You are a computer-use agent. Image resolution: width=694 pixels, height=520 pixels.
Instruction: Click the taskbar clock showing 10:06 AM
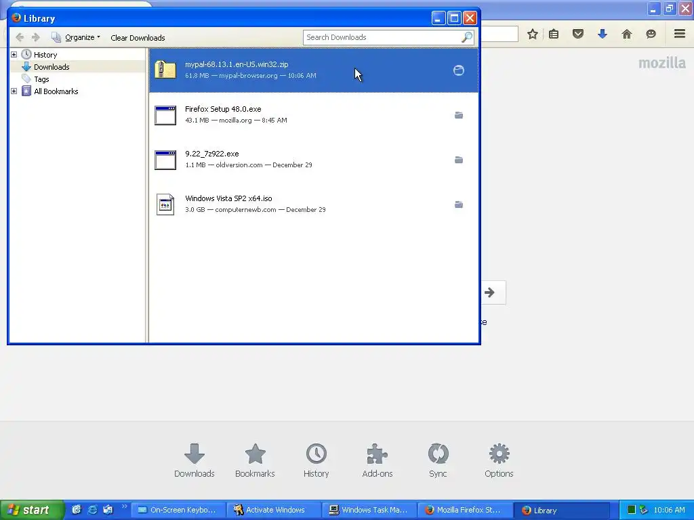669,510
